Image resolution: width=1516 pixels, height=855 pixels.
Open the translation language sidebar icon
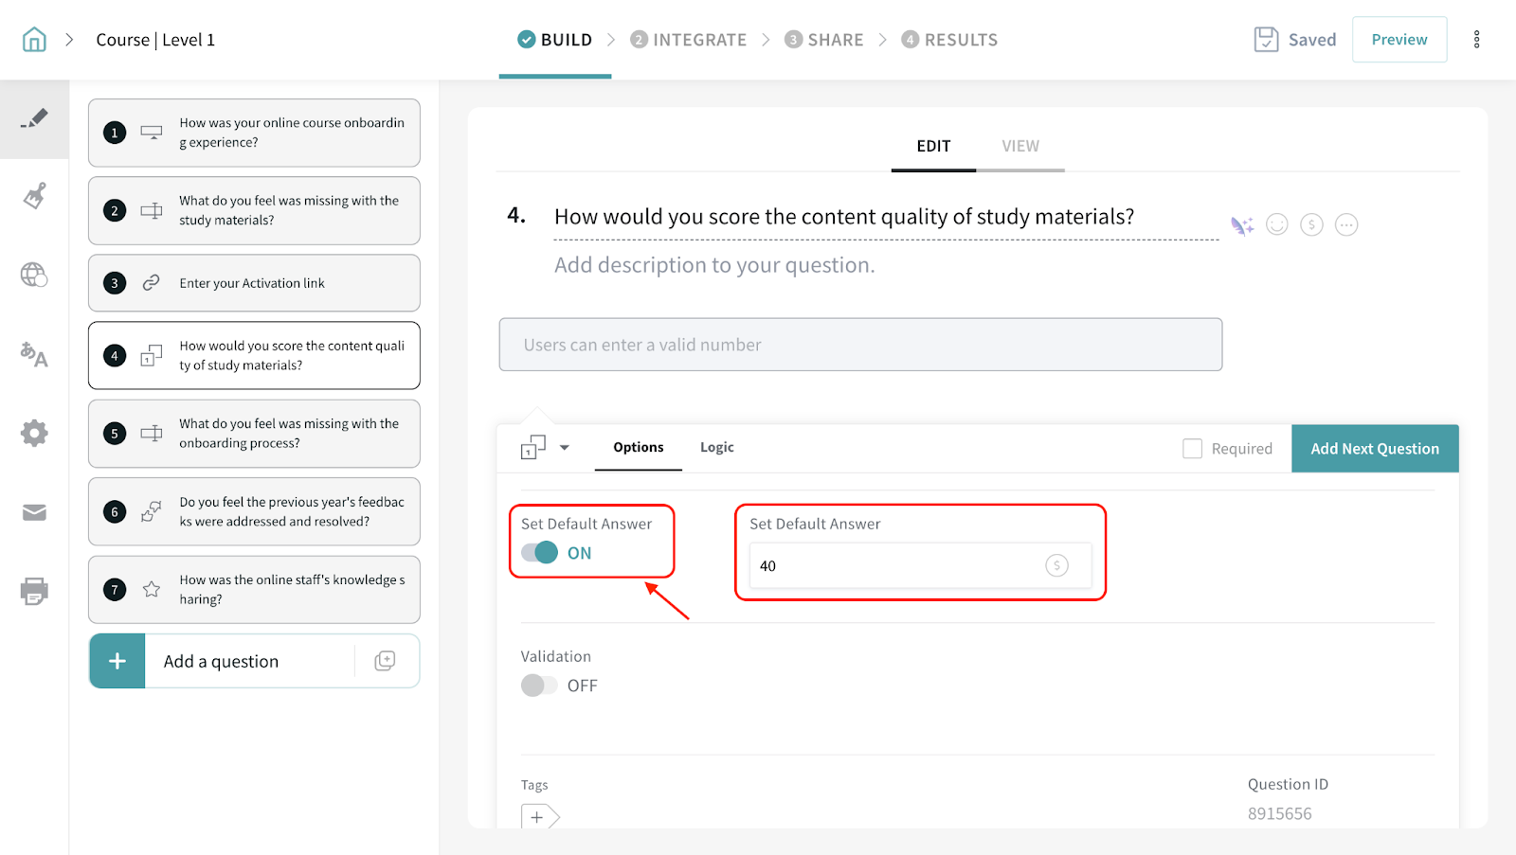tap(34, 354)
